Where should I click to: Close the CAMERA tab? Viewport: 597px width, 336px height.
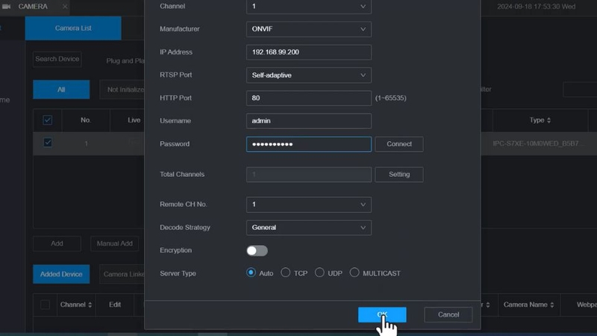65,7
